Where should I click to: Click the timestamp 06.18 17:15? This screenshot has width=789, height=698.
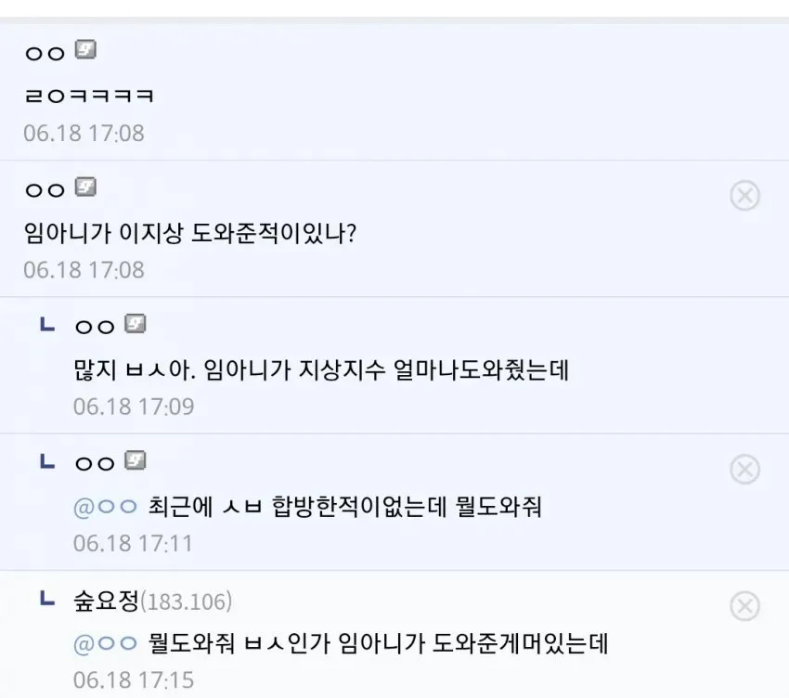(x=134, y=679)
